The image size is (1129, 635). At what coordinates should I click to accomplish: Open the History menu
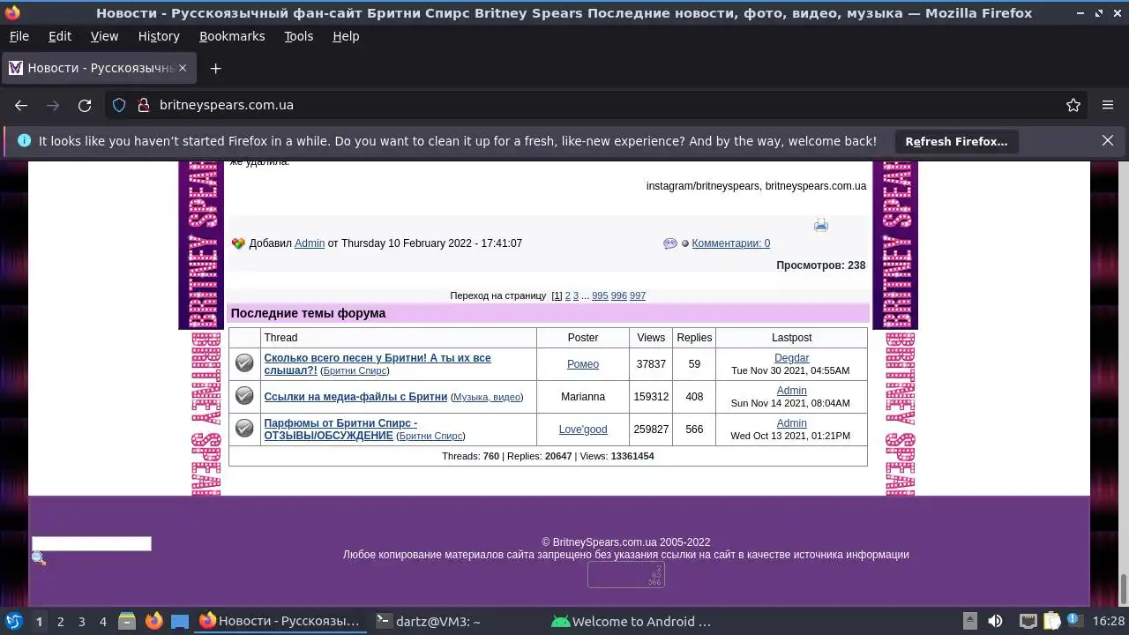(159, 36)
